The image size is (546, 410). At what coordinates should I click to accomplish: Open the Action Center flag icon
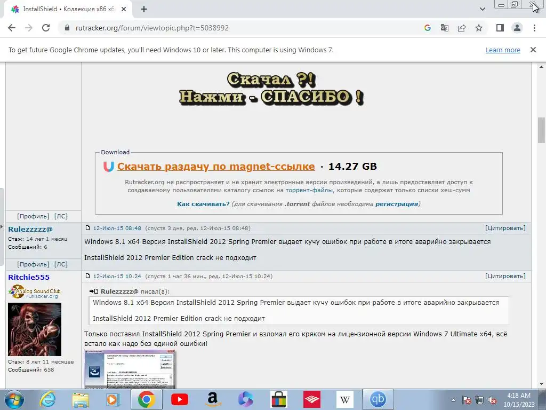(466, 400)
